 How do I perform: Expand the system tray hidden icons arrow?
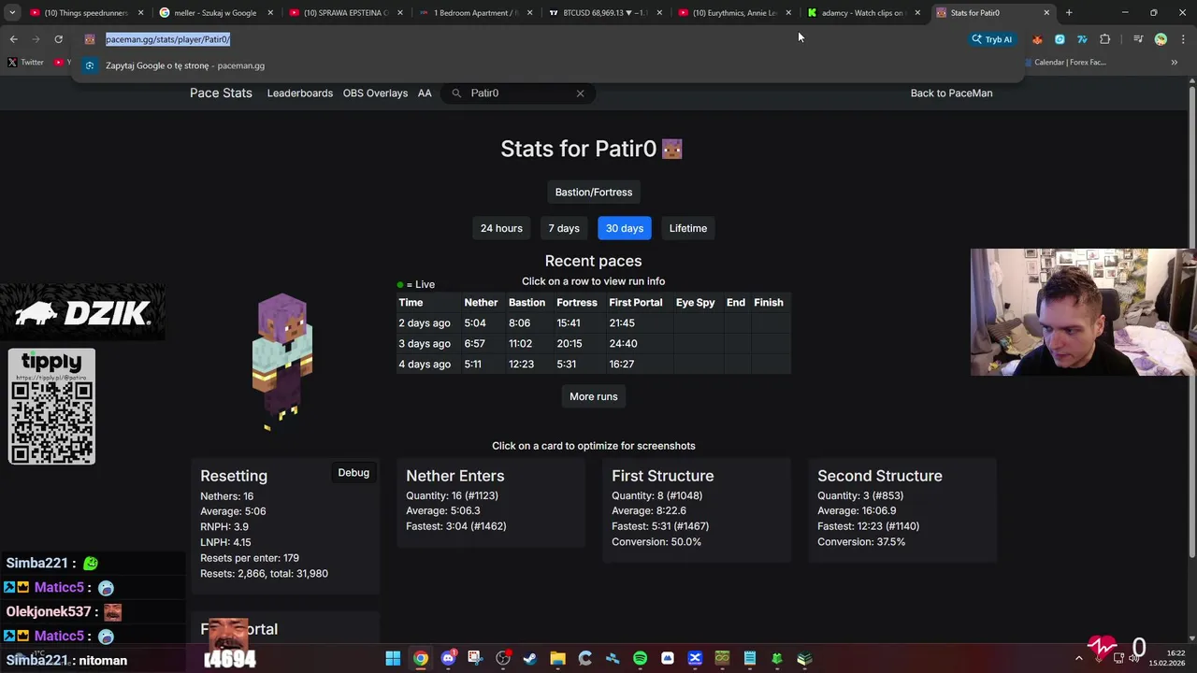coord(1078,659)
